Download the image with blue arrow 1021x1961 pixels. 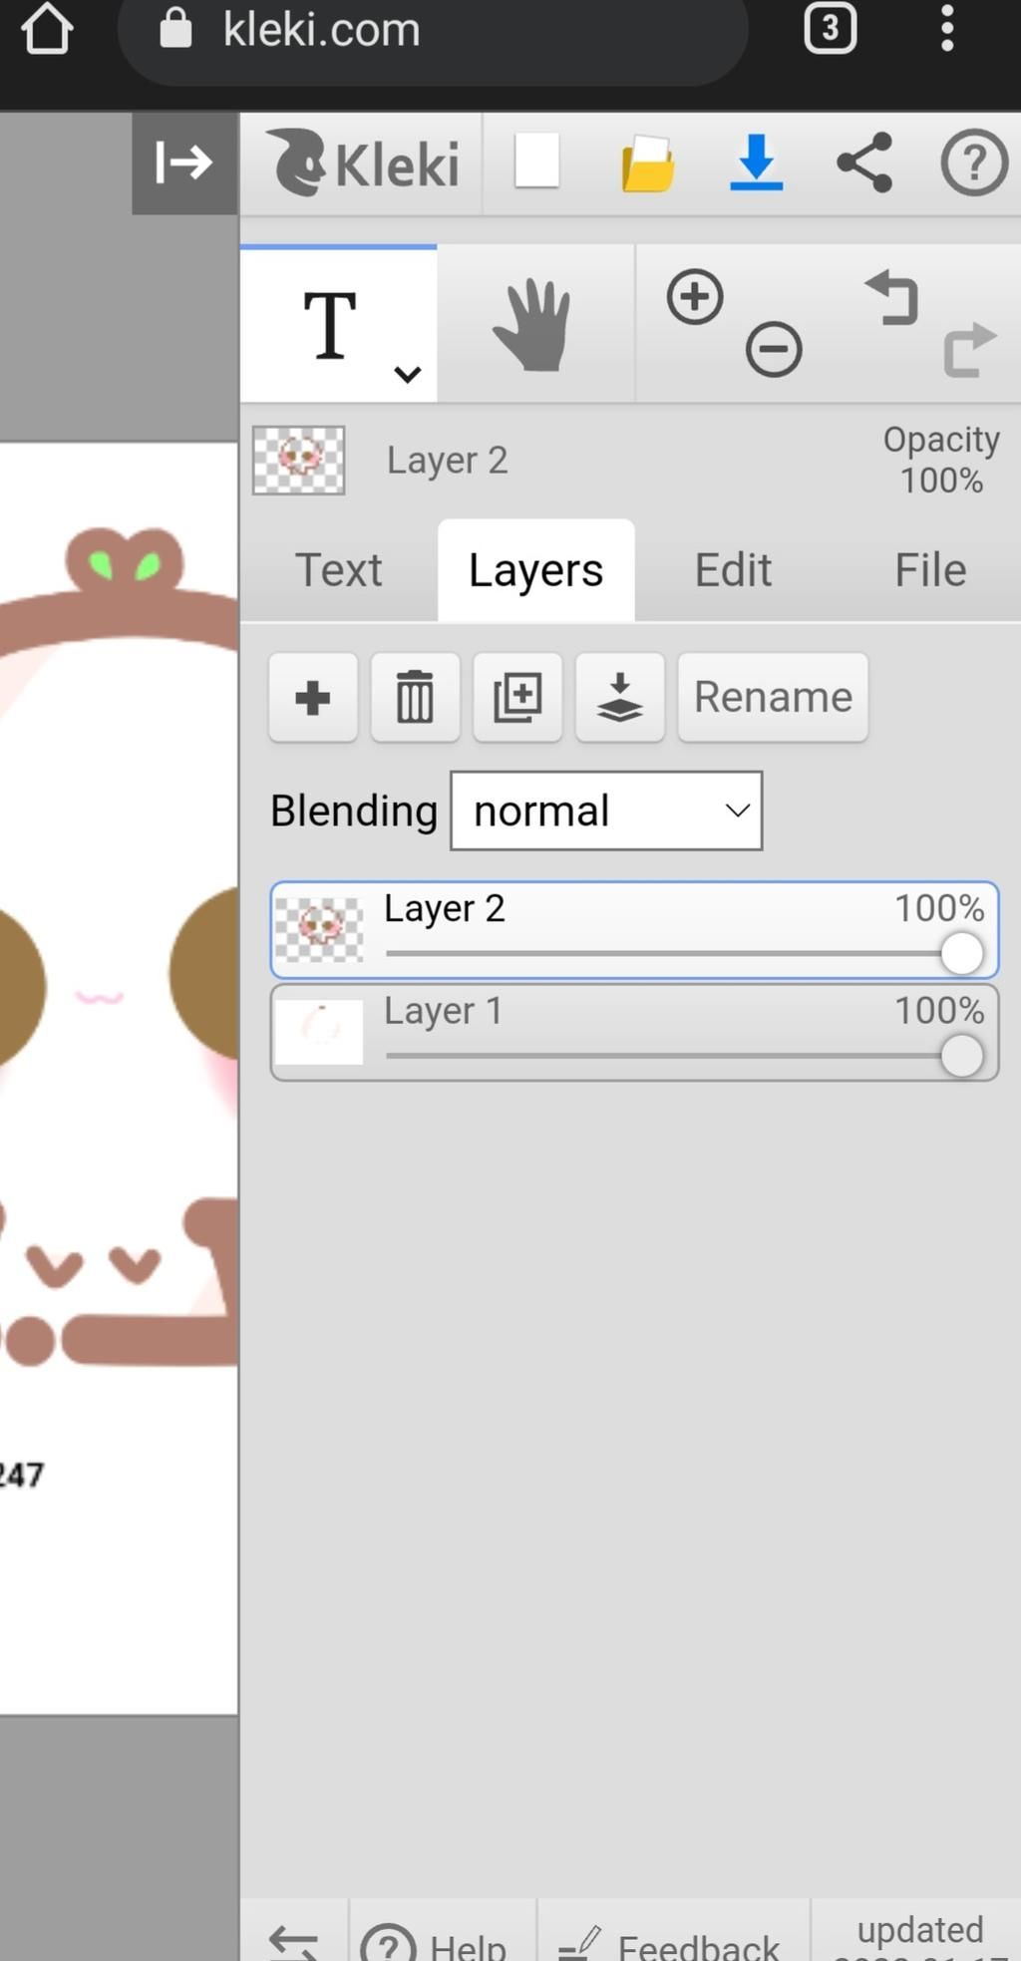coord(756,163)
